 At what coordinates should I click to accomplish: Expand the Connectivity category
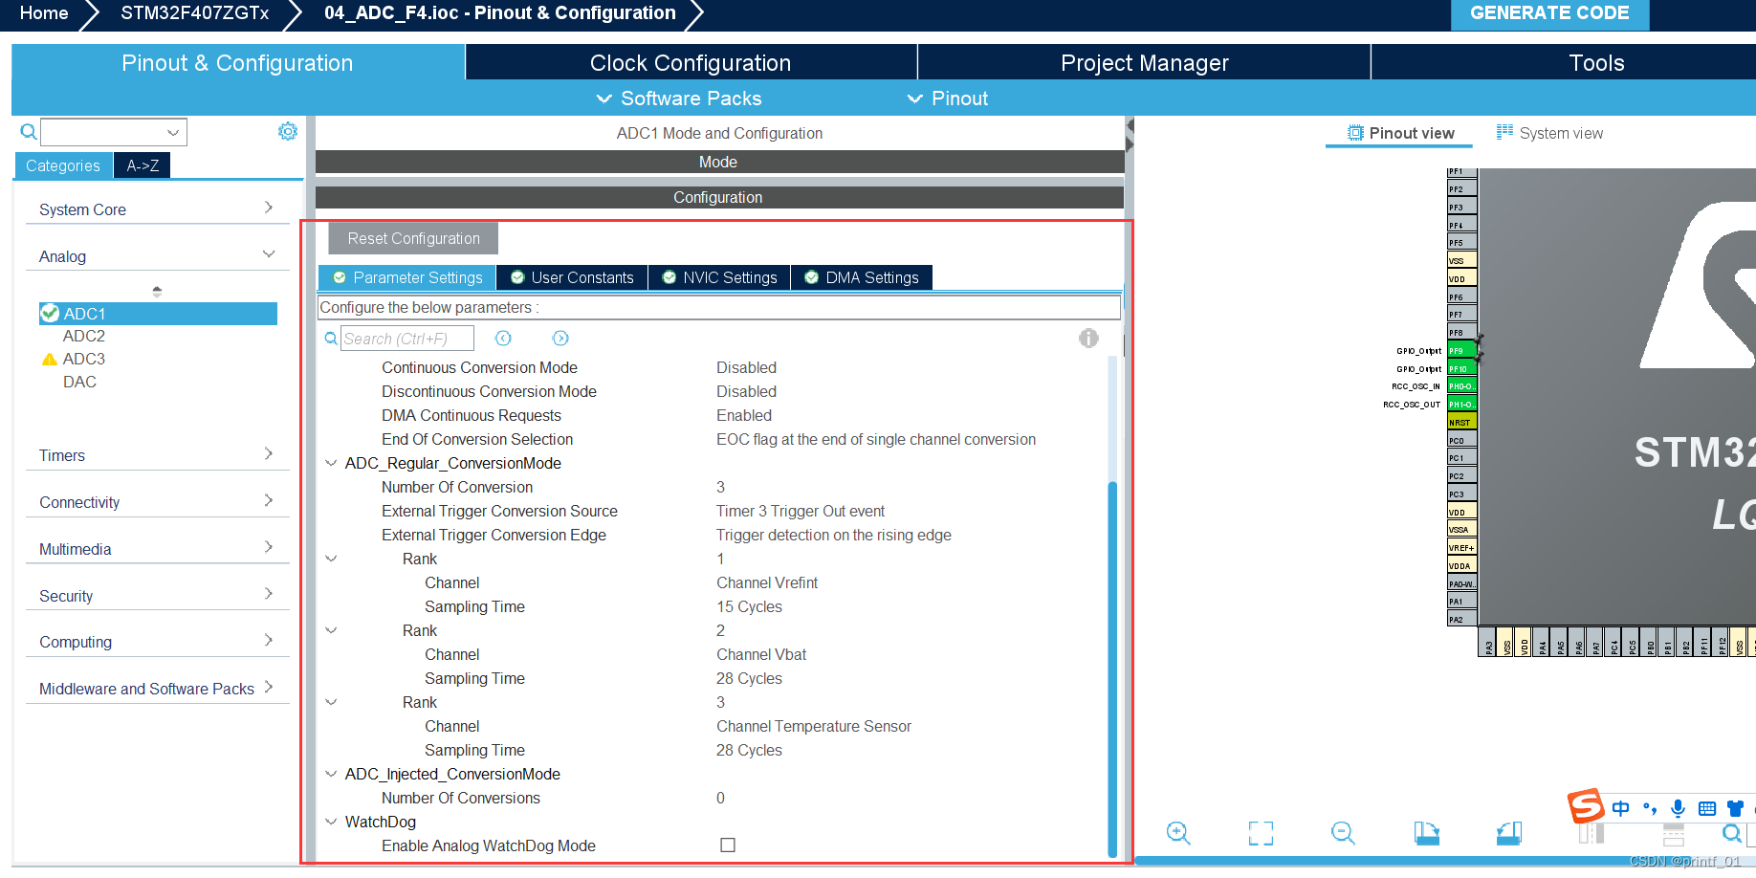(157, 502)
